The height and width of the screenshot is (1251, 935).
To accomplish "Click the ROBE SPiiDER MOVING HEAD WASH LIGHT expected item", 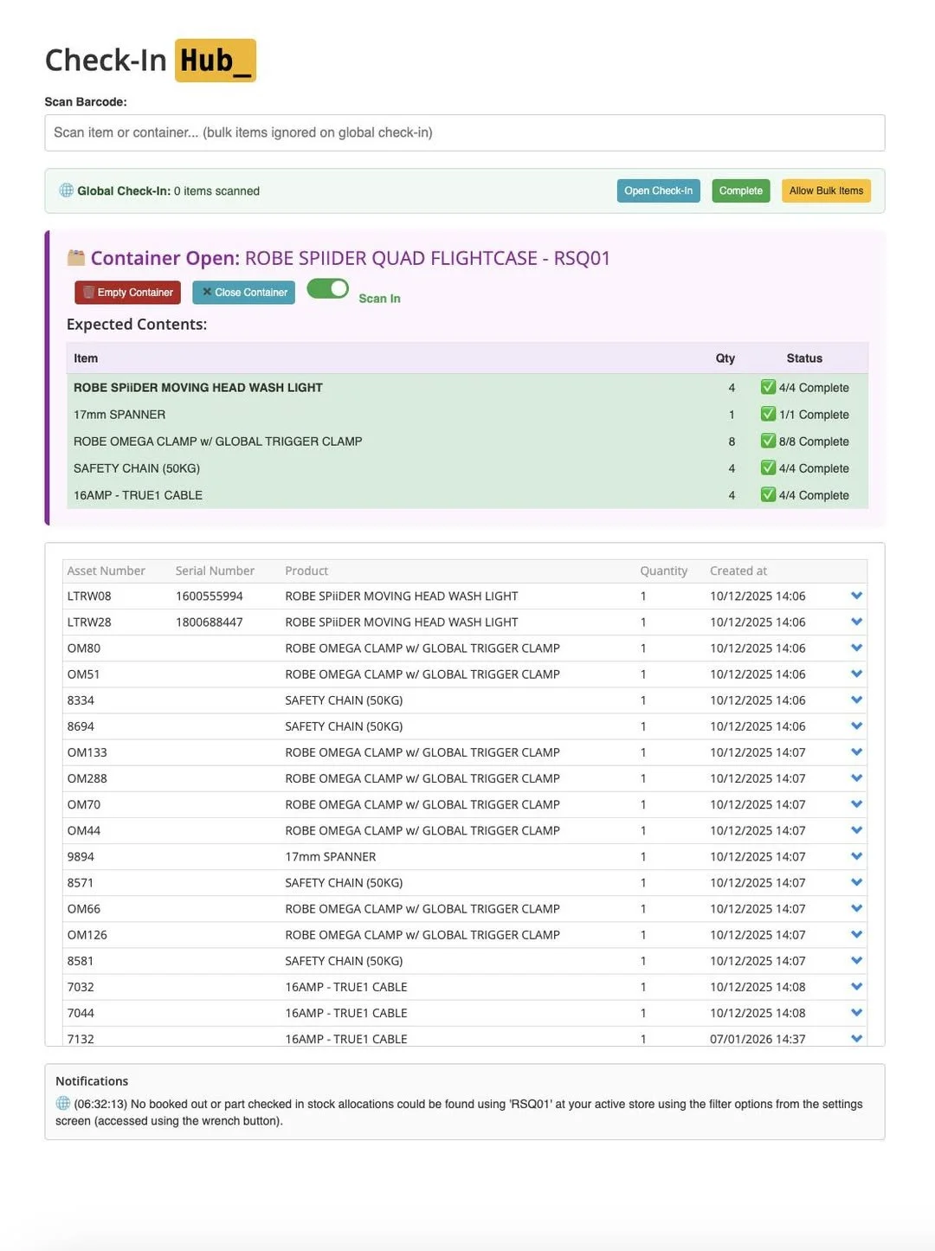I will coord(198,388).
